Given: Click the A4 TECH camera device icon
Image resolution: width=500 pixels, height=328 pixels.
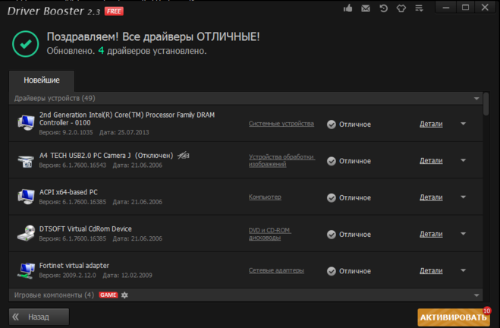Looking at the screenshot, I should click(26, 160).
